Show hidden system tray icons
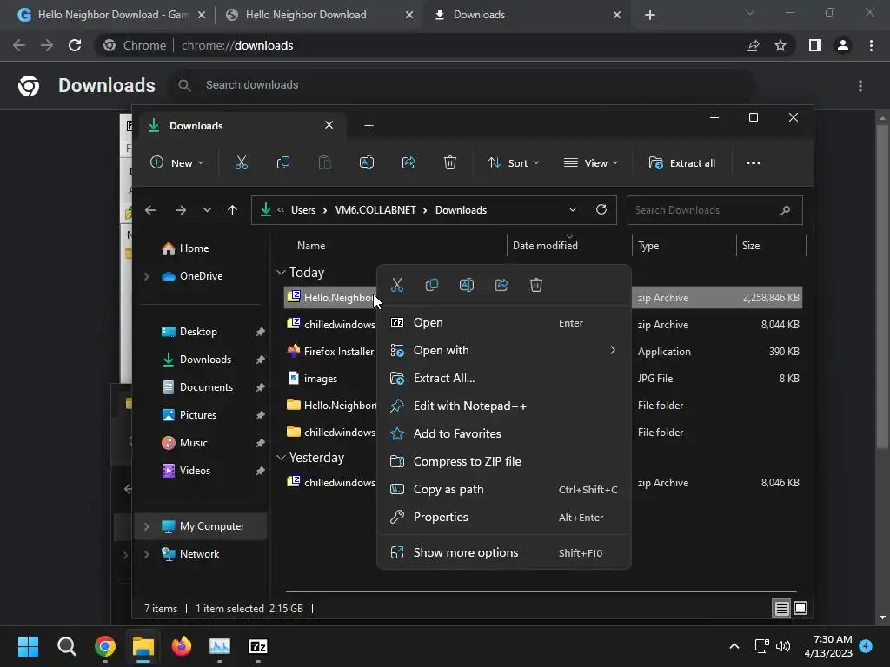890x667 pixels. point(734,646)
